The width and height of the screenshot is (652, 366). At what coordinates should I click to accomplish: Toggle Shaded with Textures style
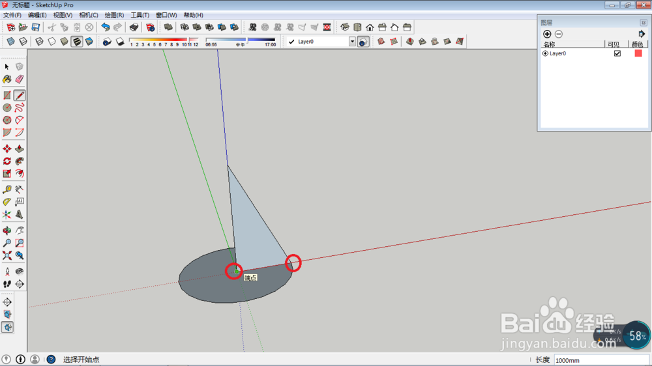click(x=77, y=42)
